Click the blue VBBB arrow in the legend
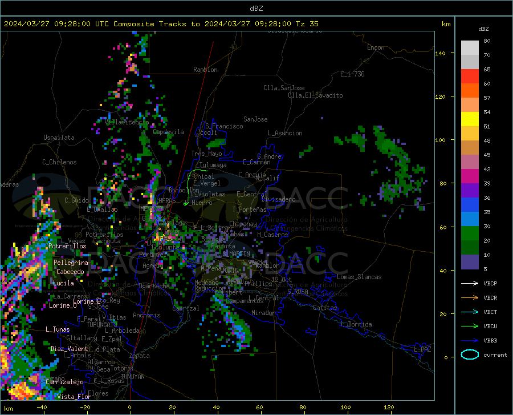The width and height of the screenshot is (513, 415). (x=470, y=340)
